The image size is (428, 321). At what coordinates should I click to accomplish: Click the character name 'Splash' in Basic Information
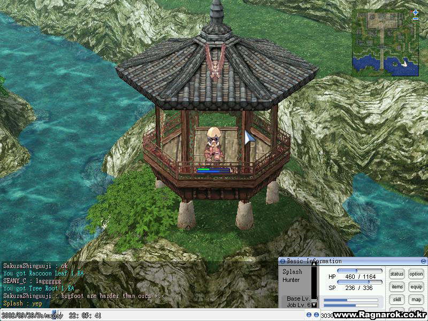(x=292, y=272)
